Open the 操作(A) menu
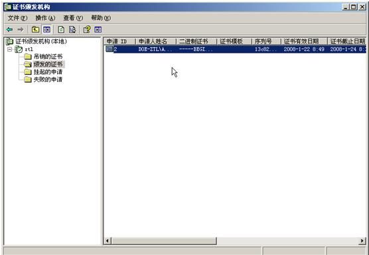The height and width of the screenshot is (255, 369). point(45,18)
